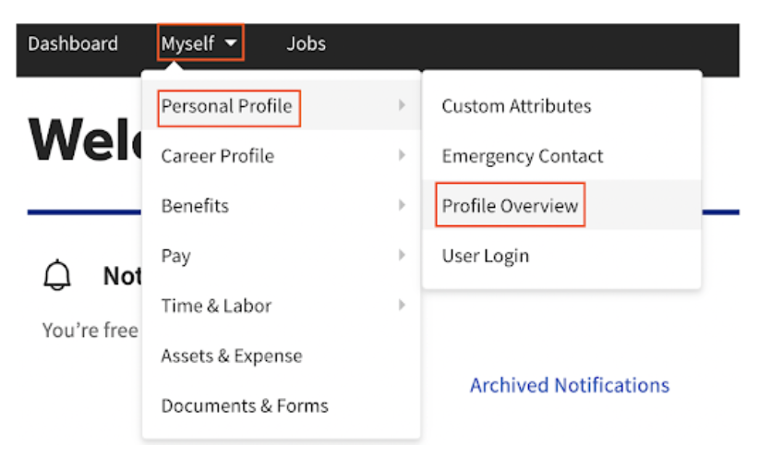Click the notification bell icon
This screenshot has height=458, width=759.
[x=56, y=276]
